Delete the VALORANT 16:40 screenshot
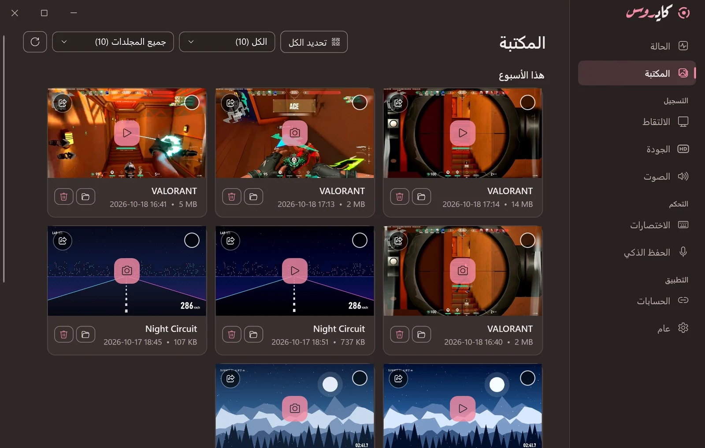This screenshot has width=705, height=448. [400, 334]
